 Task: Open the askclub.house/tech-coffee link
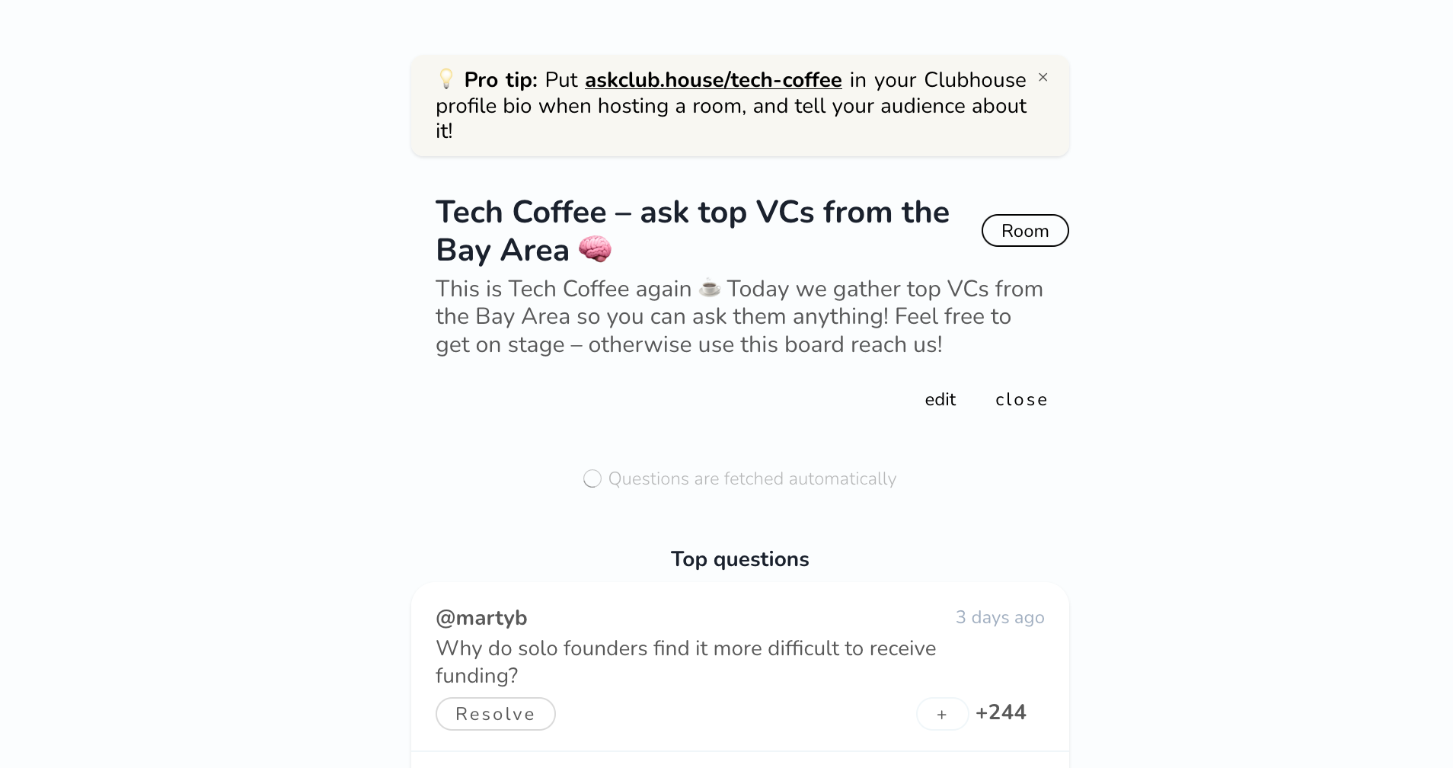713,79
